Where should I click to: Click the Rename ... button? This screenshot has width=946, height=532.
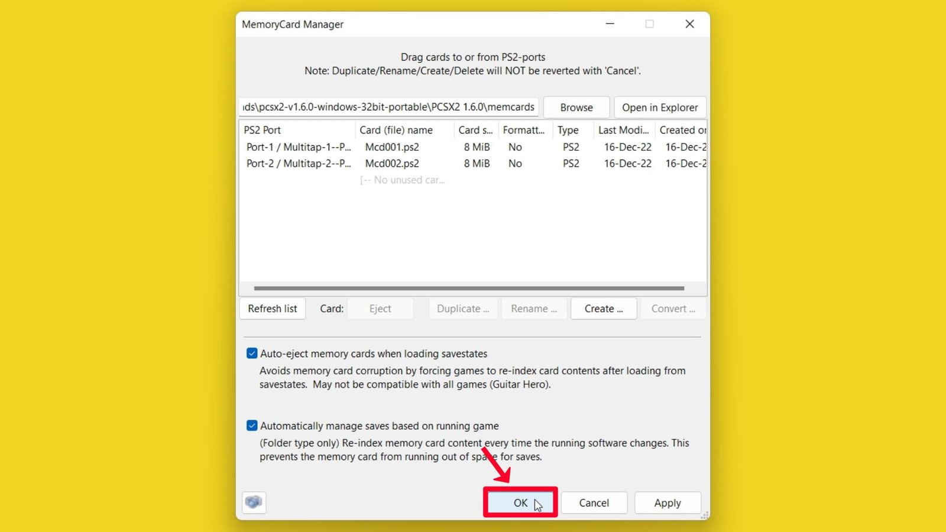click(534, 309)
